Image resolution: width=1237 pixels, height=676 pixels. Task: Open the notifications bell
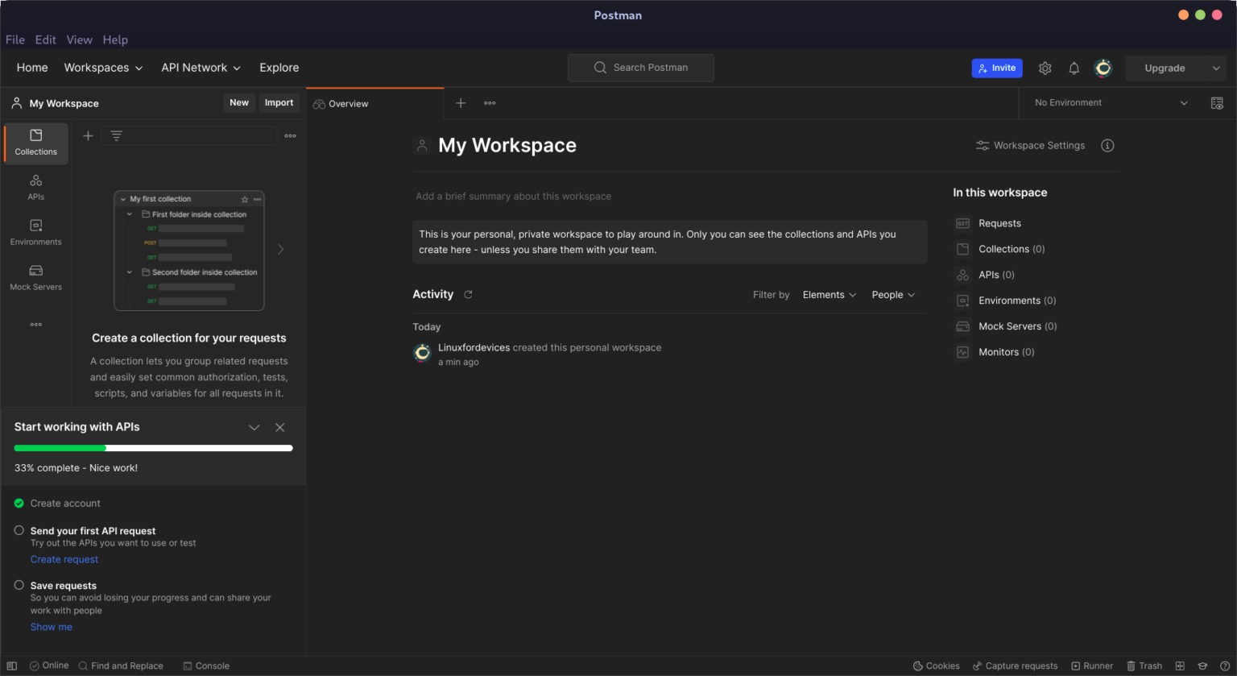point(1074,68)
